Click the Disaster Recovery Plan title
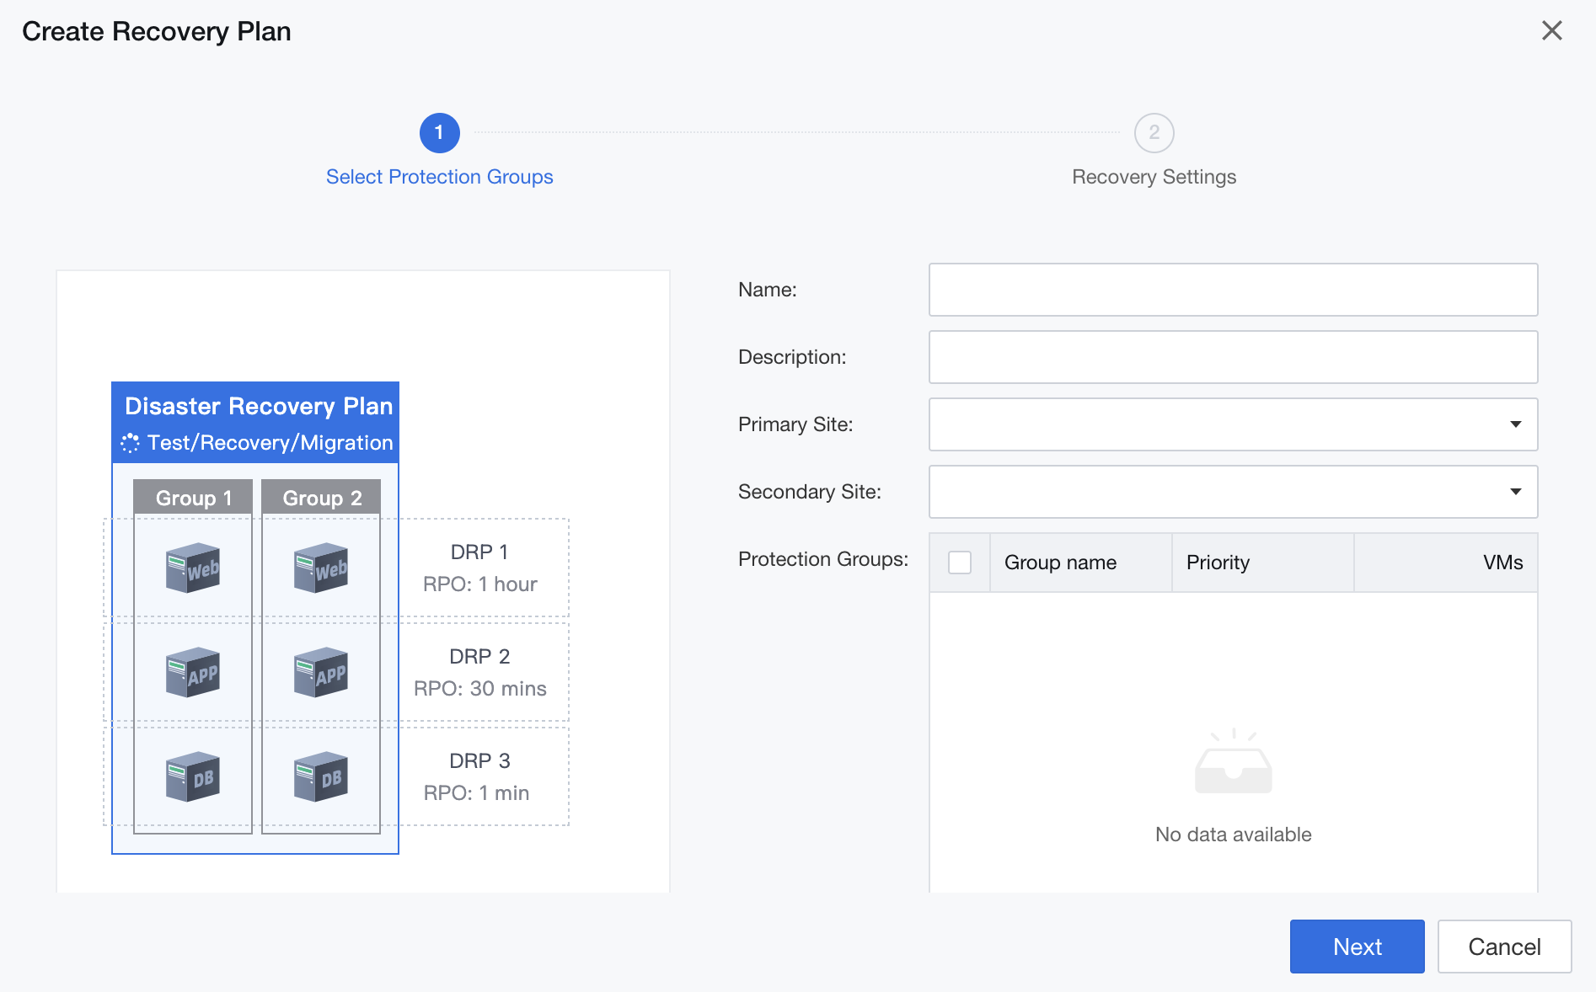Screen dimensions: 1596x992 (x=259, y=406)
